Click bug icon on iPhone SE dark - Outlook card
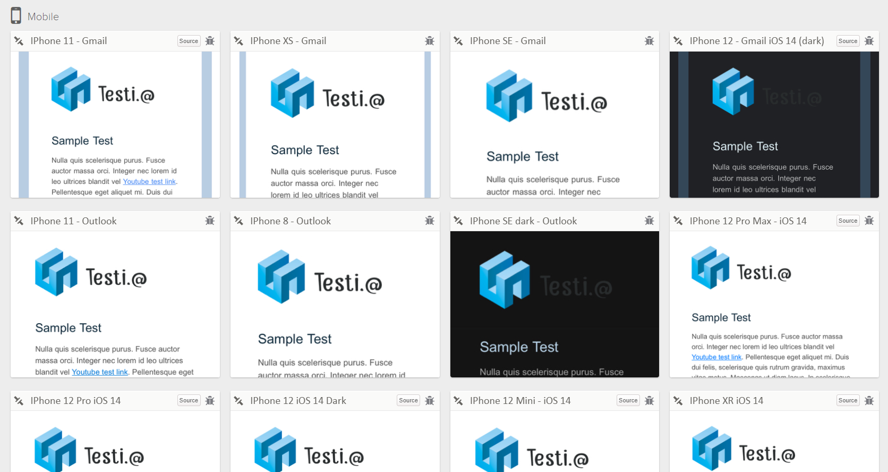888x472 pixels. point(650,221)
